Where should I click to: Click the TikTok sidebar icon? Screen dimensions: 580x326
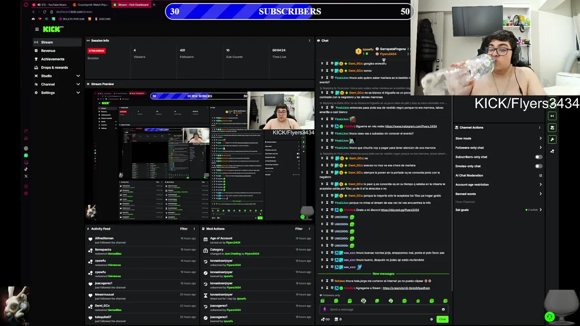tap(26, 169)
